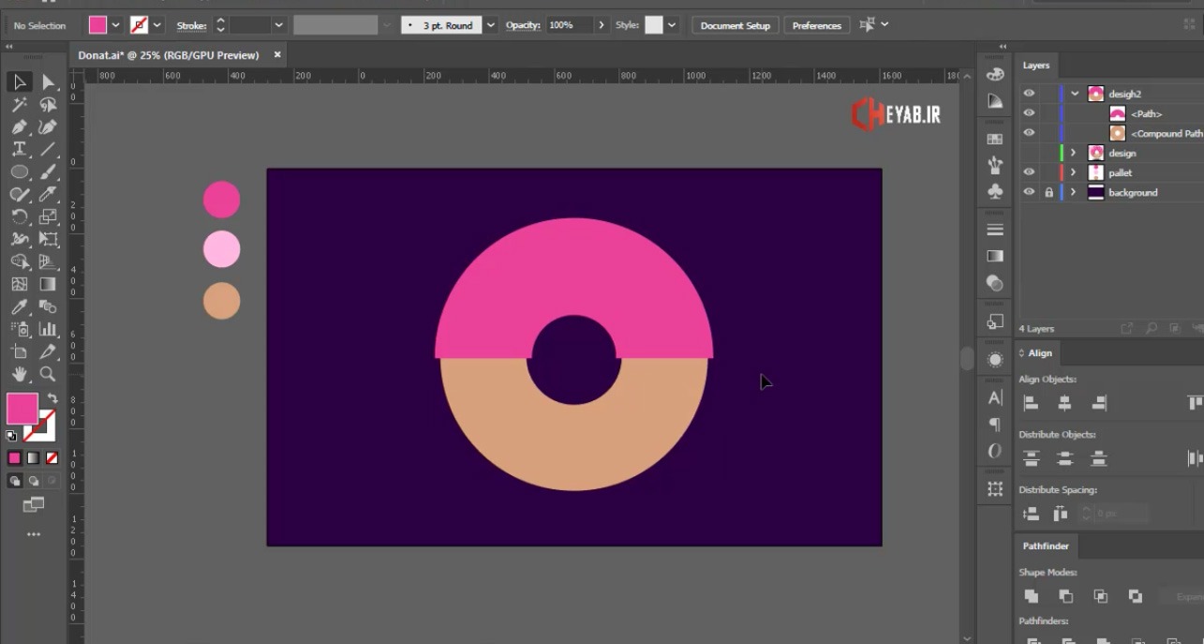1204x644 pixels.
Task: Hide the pallet layer
Action: click(1029, 172)
